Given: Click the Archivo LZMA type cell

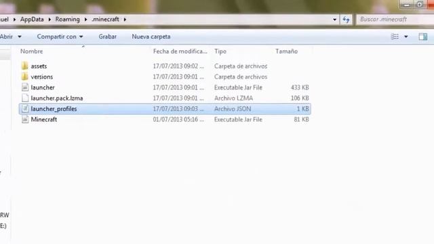Looking at the screenshot, I should pyautogui.click(x=233, y=98).
